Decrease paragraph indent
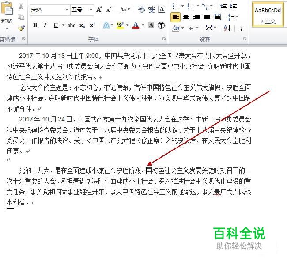 (223, 6)
